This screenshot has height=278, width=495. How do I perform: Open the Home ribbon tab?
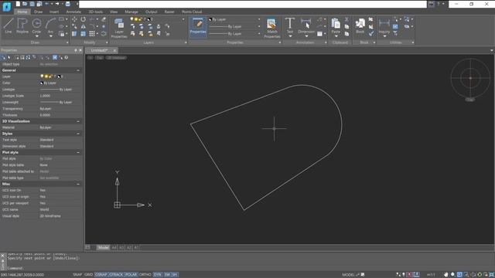22,12
